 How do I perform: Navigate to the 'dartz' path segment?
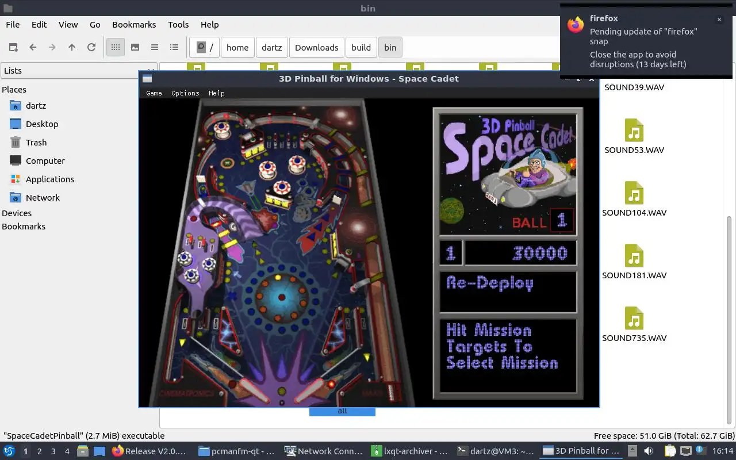pyautogui.click(x=272, y=47)
